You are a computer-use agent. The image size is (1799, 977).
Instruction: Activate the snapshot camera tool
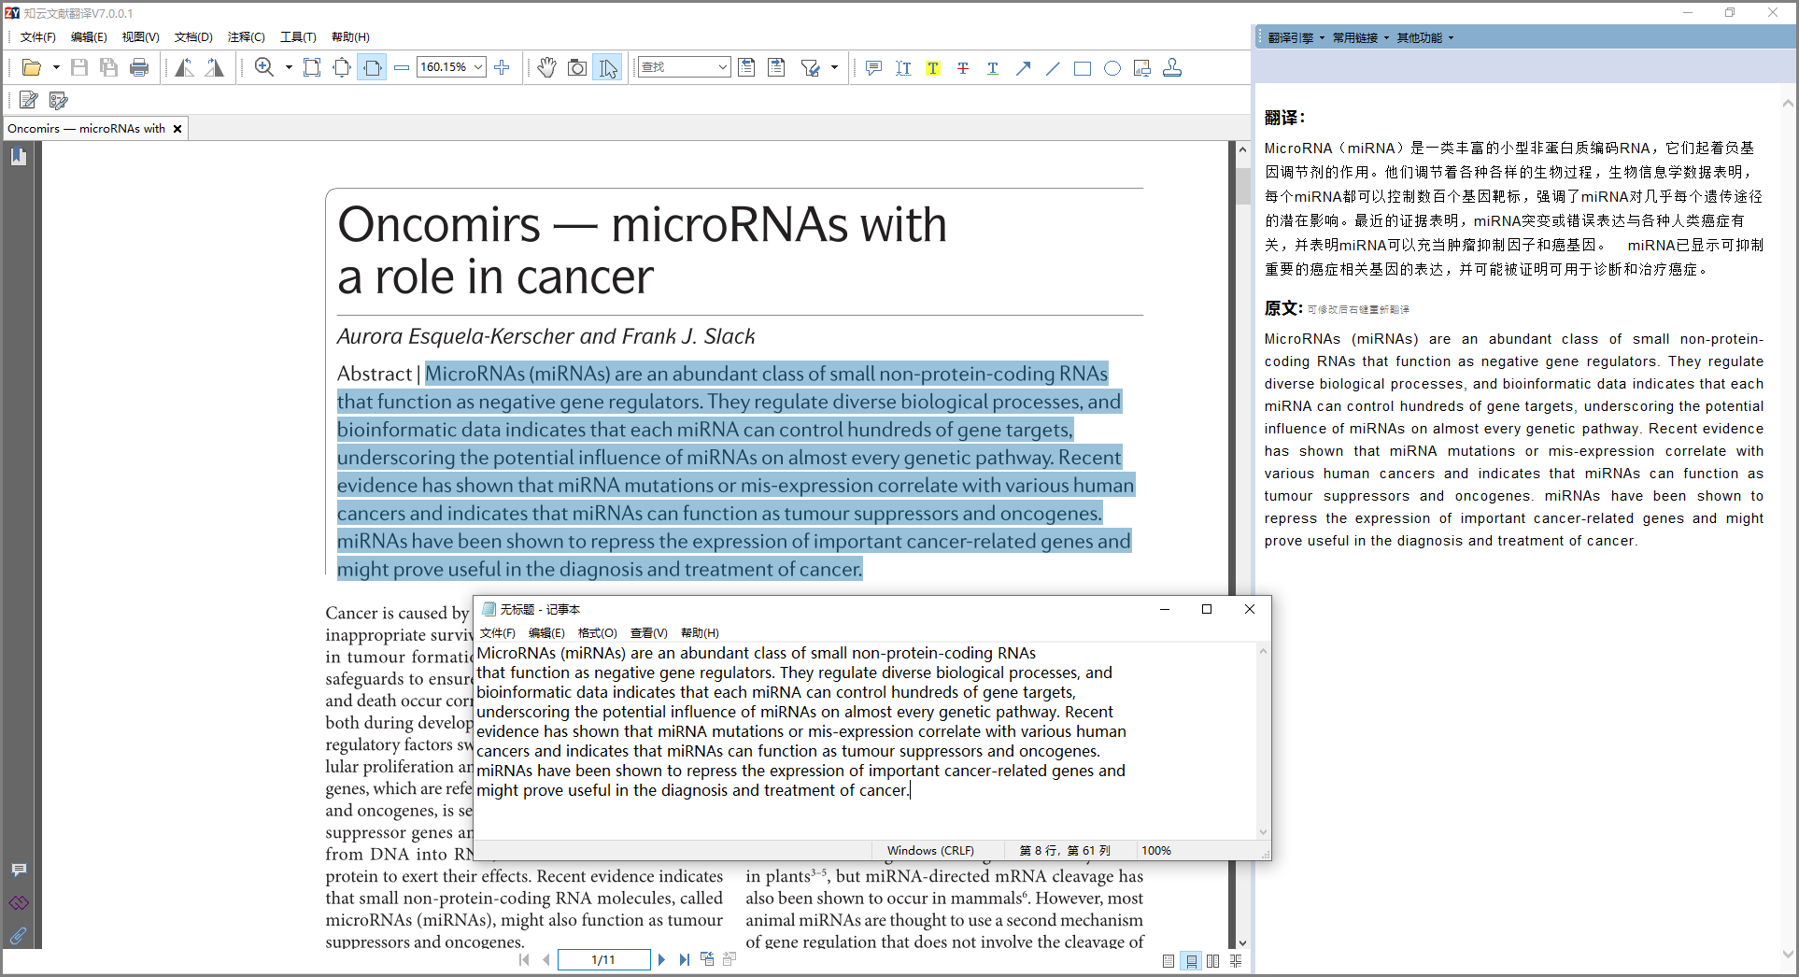pyautogui.click(x=577, y=67)
